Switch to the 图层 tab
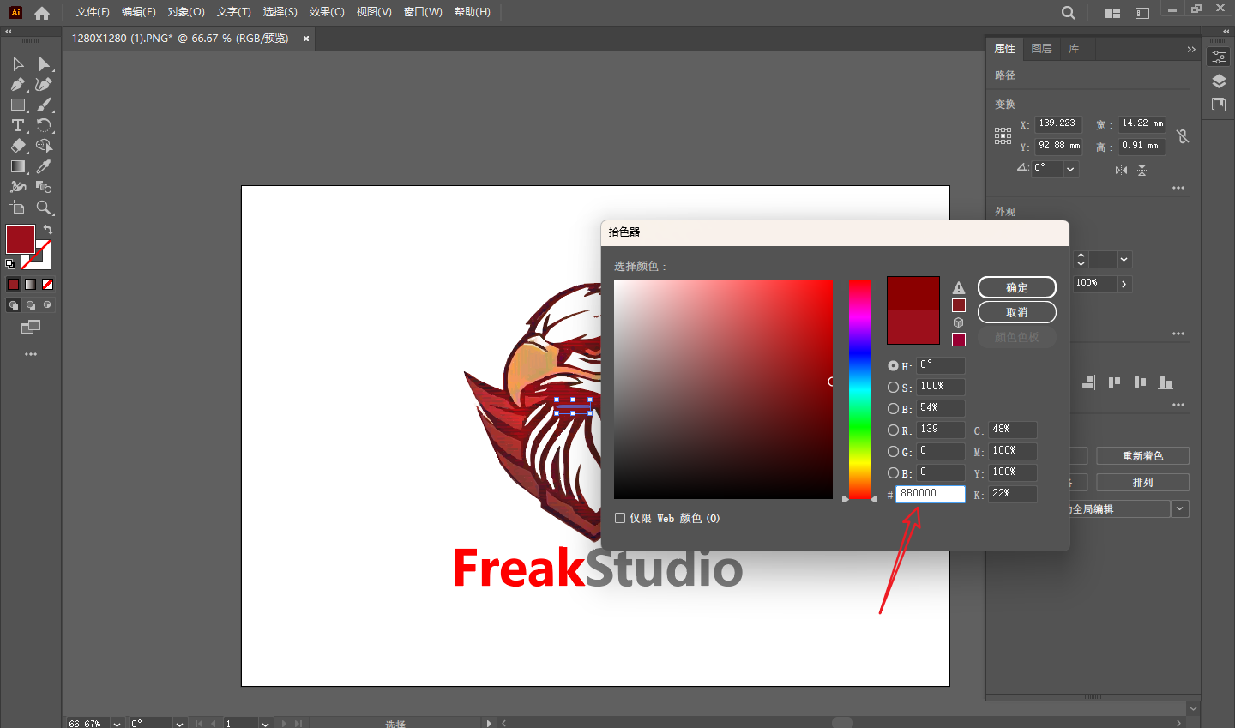The height and width of the screenshot is (728, 1235). coord(1041,49)
